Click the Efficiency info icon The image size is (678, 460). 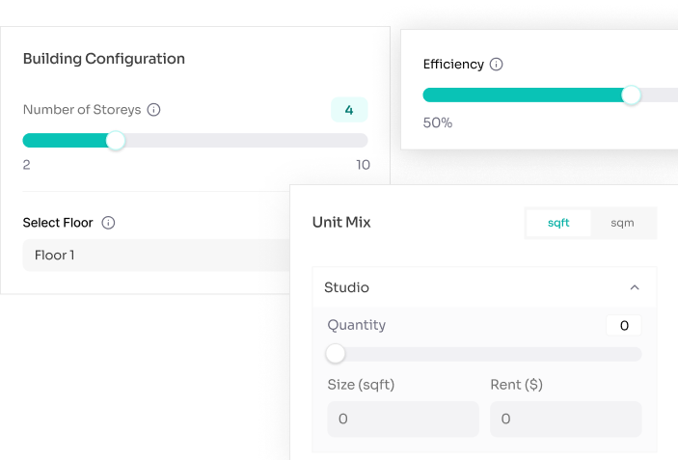tap(496, 65)
